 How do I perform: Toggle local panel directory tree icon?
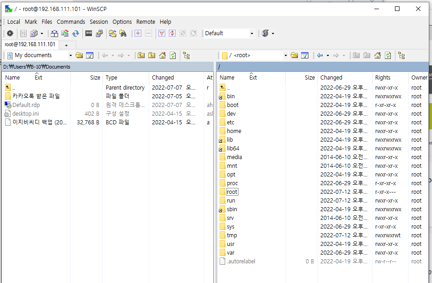pos(186,55)
